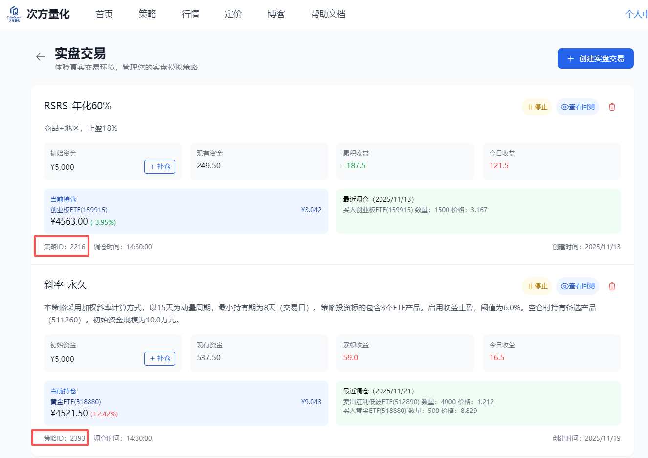Open 帮助文档 in the top navigation
Viewport: 648px width, 458px height.
[328, 14]
